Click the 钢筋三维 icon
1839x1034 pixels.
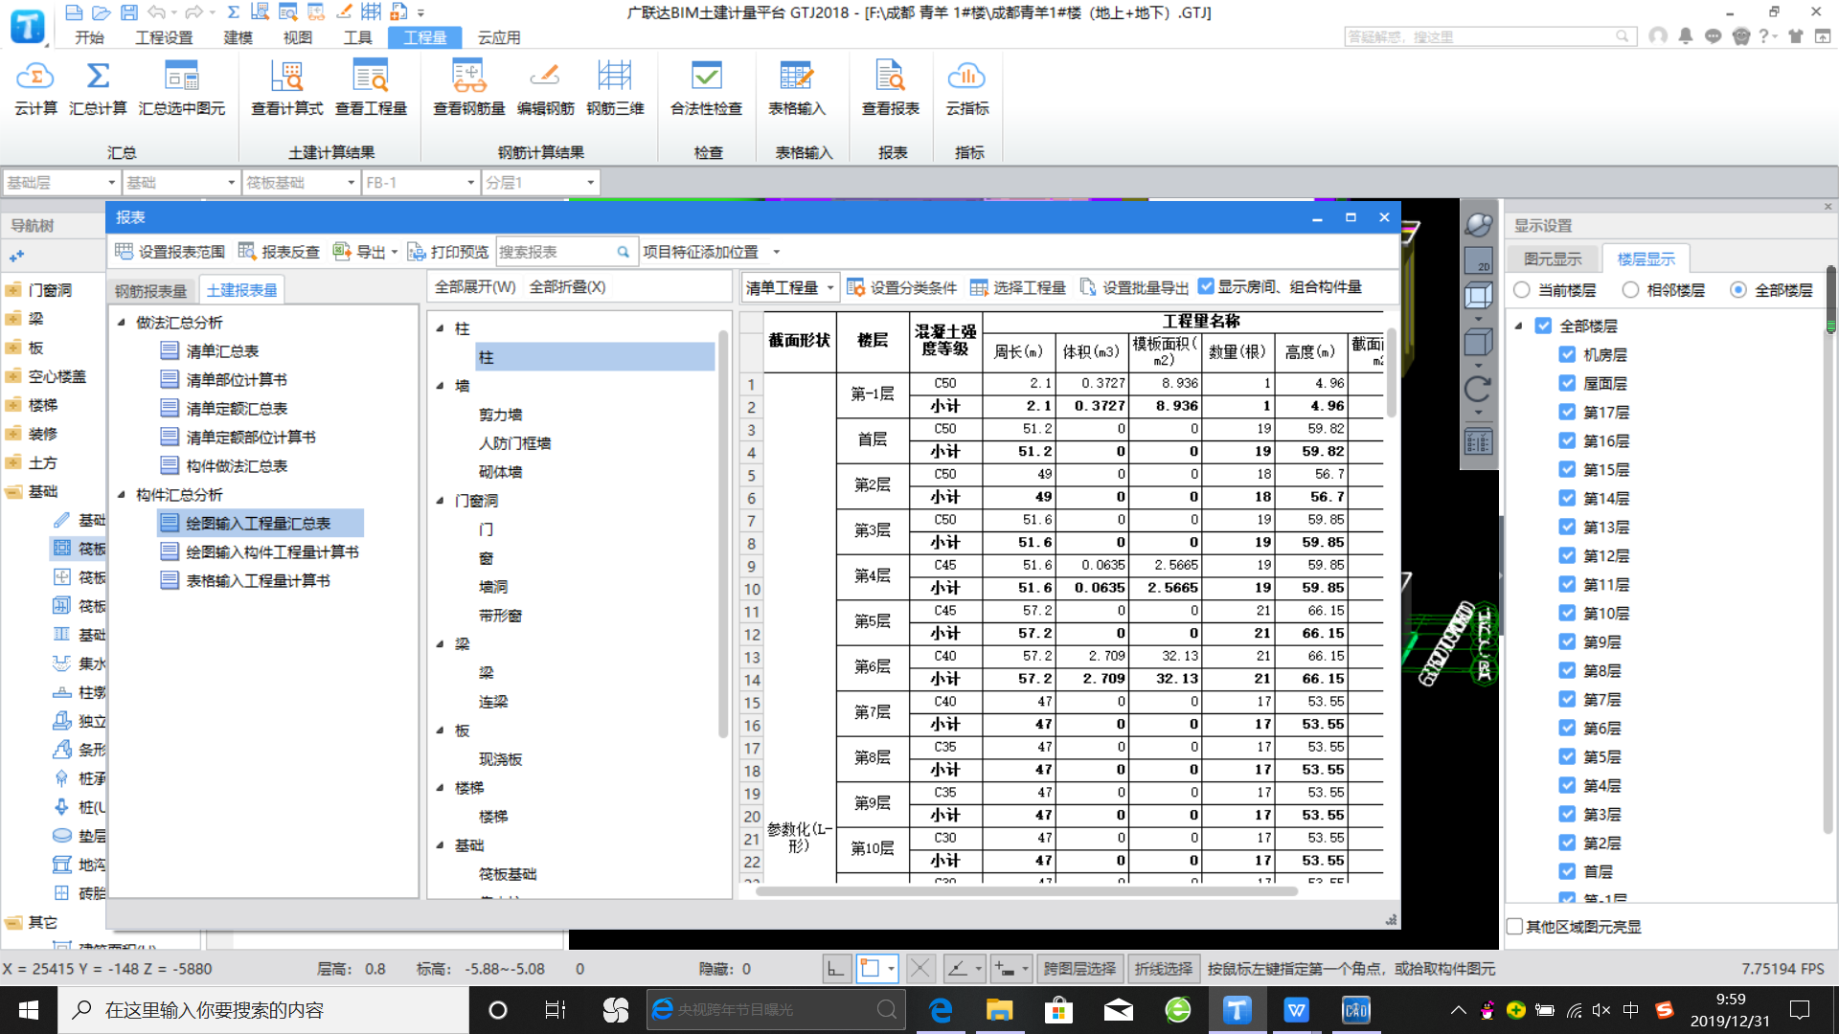pyautogui.click(x=614, y=77)
